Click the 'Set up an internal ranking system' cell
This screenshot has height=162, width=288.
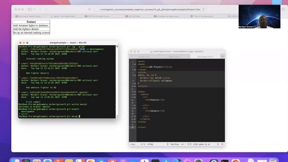[x=31, y=33]
